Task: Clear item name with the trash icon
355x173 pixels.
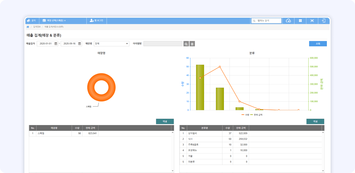Action: pos(192,44)
